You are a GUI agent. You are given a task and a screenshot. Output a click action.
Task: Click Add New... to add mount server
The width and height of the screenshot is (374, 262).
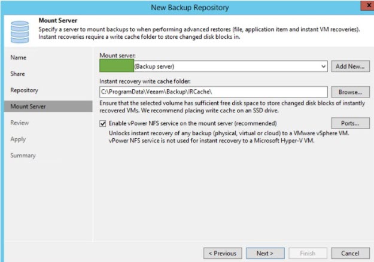351,66
